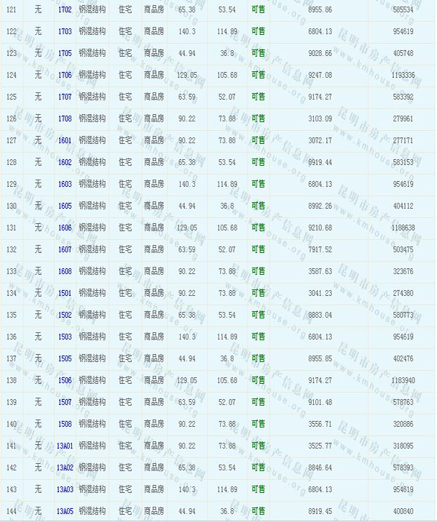Click 可售 status in row 144

[x=258, y=512]
